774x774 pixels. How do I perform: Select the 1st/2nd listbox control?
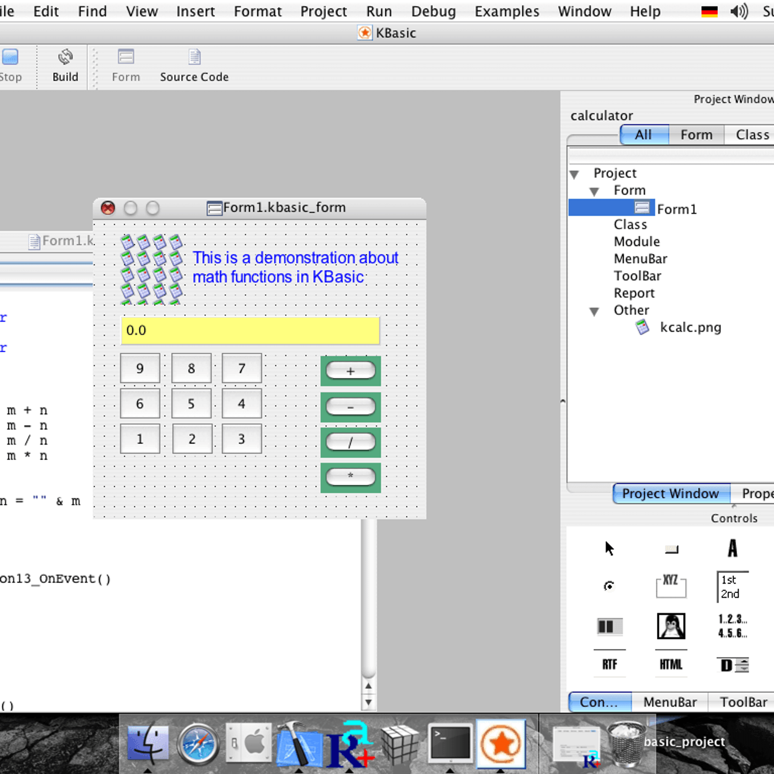732,586
